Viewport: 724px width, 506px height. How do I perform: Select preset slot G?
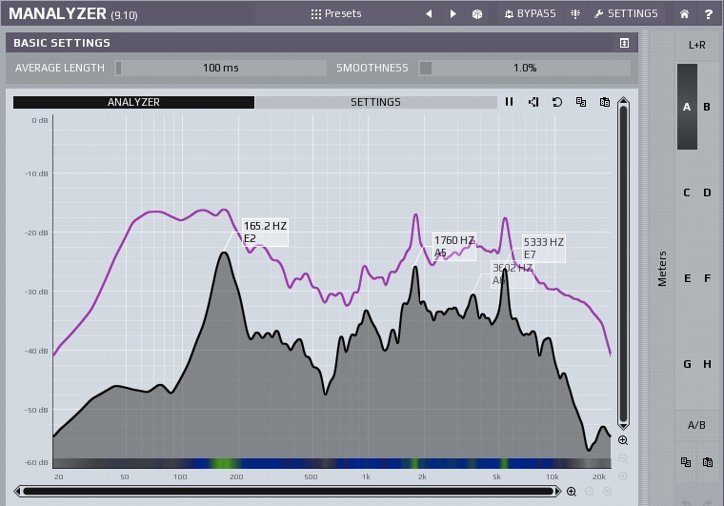687,364
